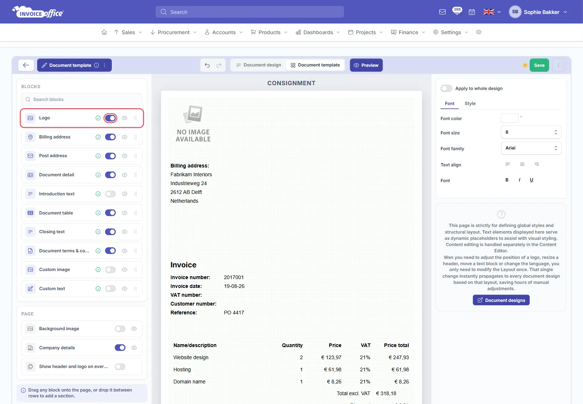Open the mail inbox icon
583x404 pixels.
pos(442,12)
